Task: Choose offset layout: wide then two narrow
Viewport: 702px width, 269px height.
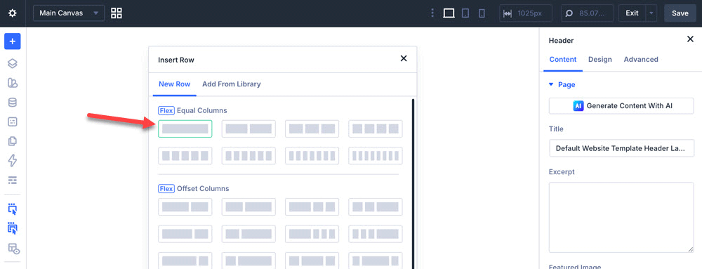Action: 312,206
